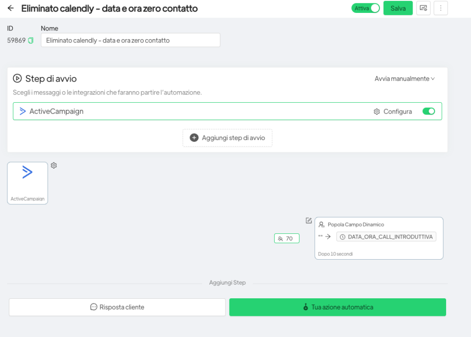Copy the automation ID 59869
Image resolution: width=471 pixels, height=337 pixels.
point(31,41)
